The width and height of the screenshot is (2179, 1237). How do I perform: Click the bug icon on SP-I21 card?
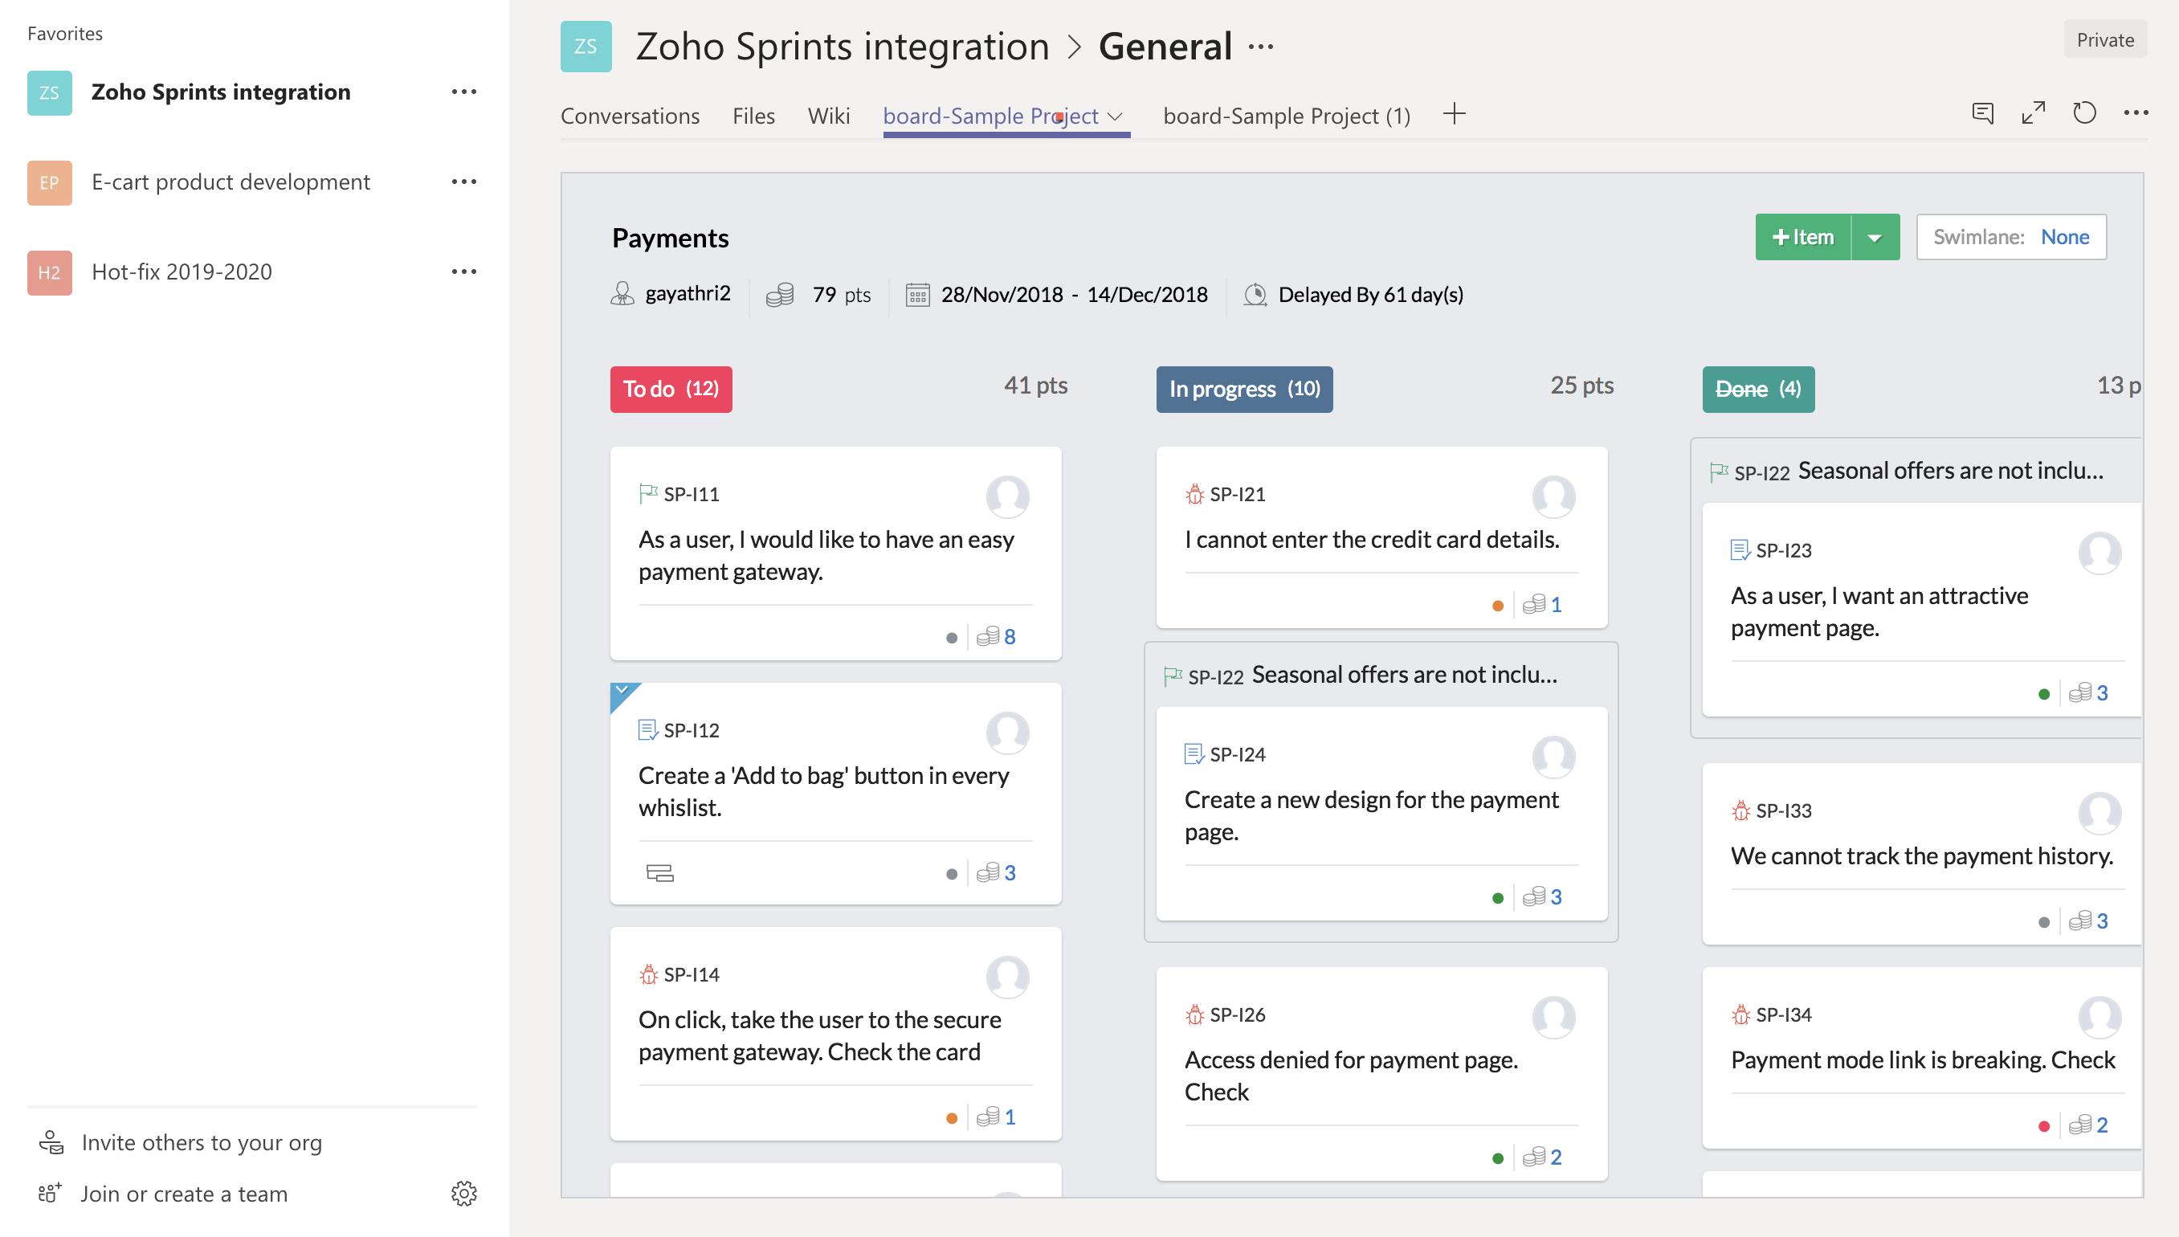coord(1194,494)
